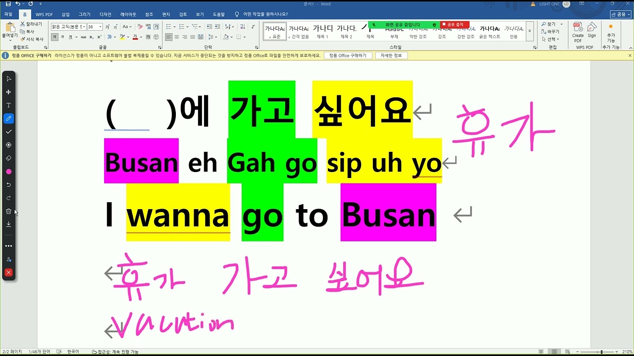Expand styles gallery more arrow

coord(529,31)
